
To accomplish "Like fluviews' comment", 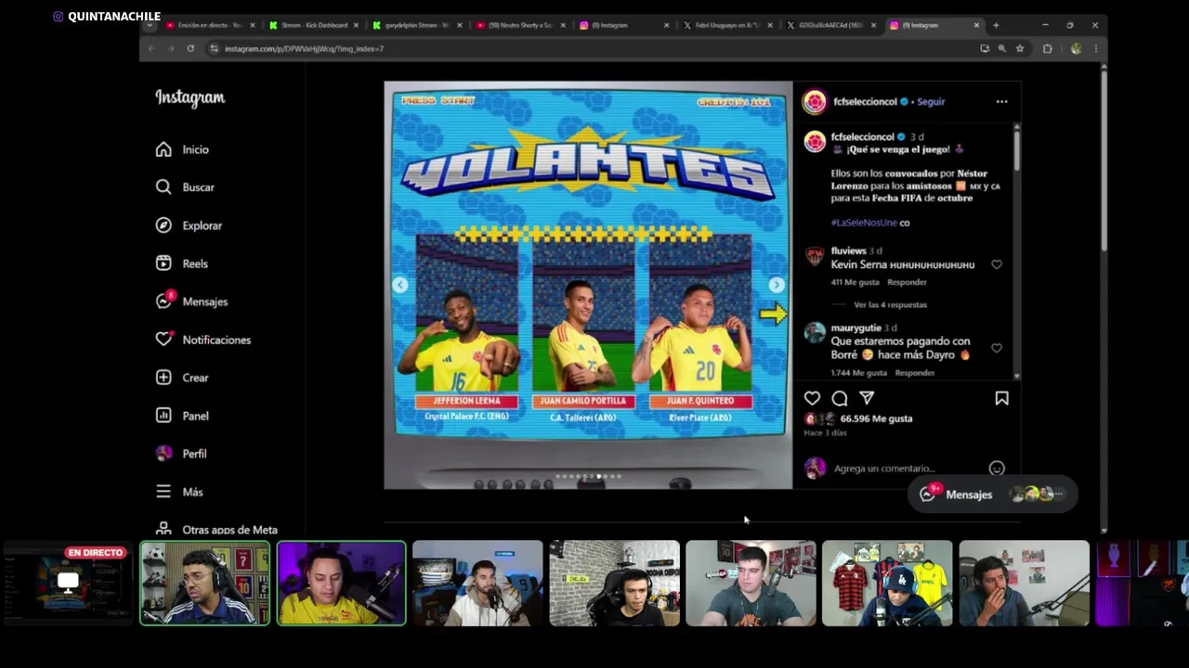I will click(997, 264).
